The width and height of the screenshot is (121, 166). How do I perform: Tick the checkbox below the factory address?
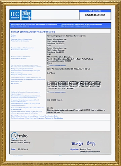pyautogui.click(x=48, y=65)
